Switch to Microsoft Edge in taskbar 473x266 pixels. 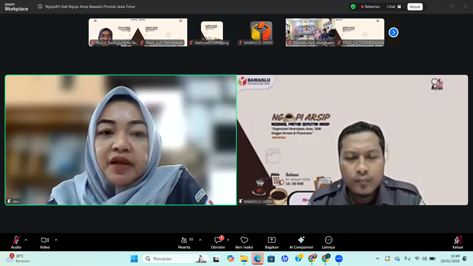point(258,259)
